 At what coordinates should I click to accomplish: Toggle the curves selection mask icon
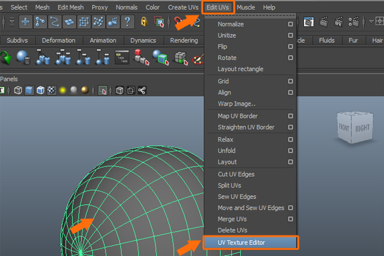[56, 22]
